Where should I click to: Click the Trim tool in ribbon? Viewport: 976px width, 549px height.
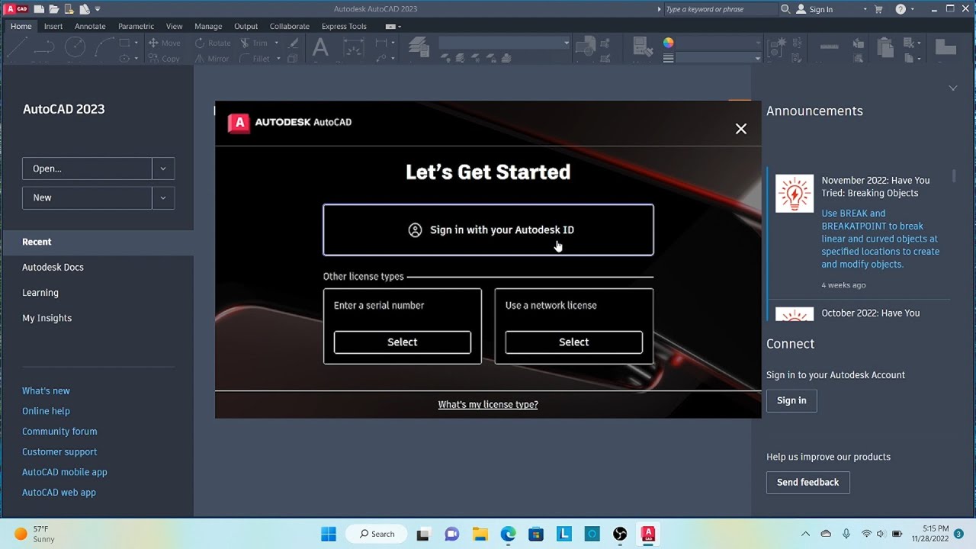(254, 43)
